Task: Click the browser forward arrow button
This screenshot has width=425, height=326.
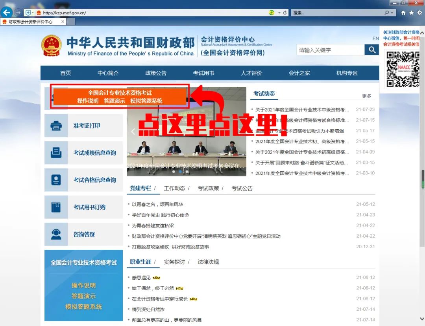Action: click(x=18, y=13)
